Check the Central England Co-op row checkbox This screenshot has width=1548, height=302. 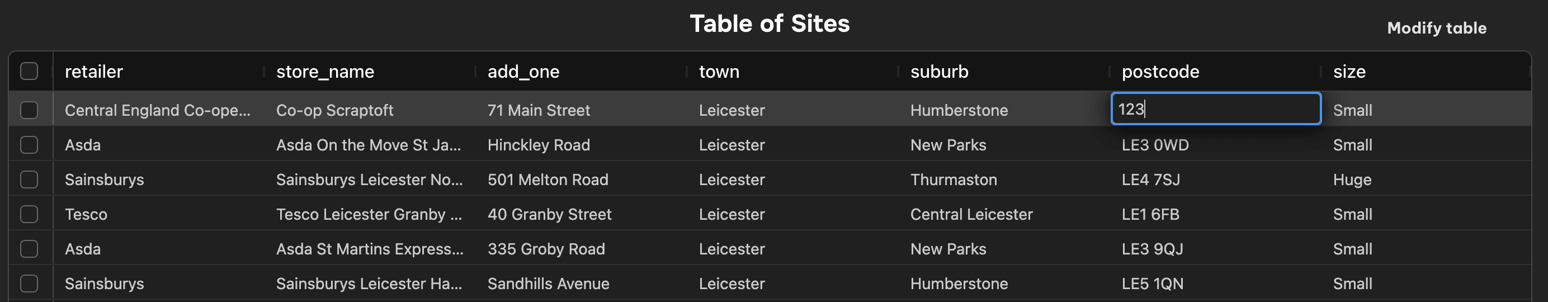29,110
